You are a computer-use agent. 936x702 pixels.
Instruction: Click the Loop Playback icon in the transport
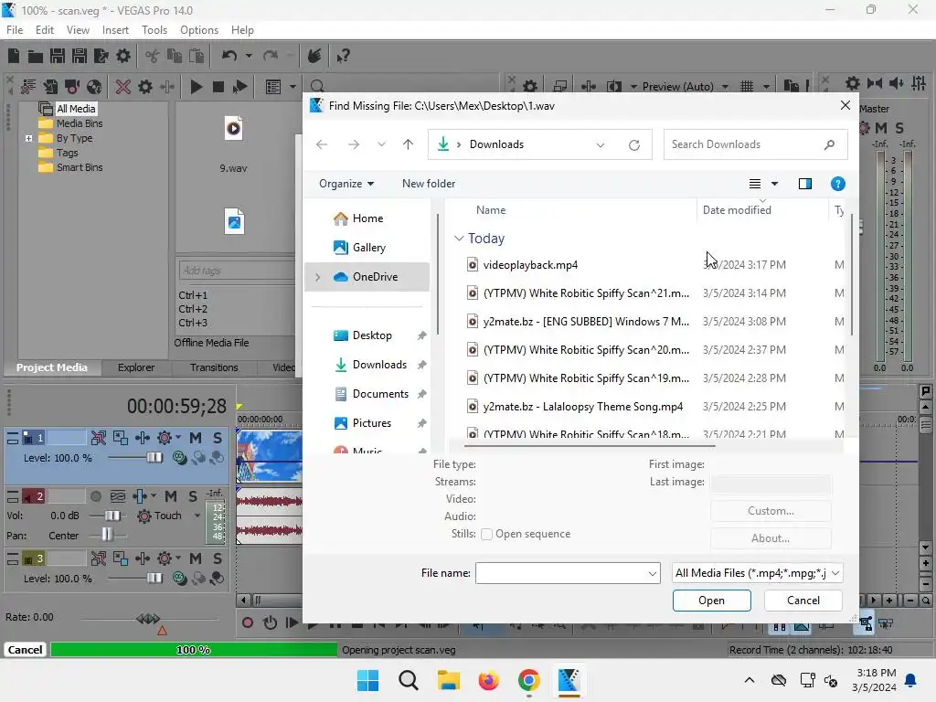pyautogui.click(x=270, y=623)
